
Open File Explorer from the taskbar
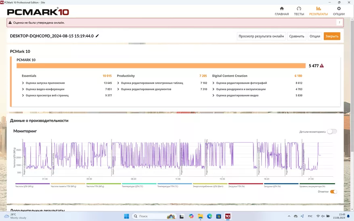(201, 216)
